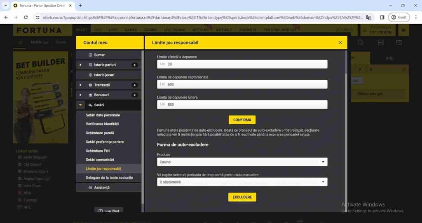Image resolution: width=422 pixels, height=223 pixels.
Task: Edit the daily deposit limit field
Action: [x=242, y=64]
